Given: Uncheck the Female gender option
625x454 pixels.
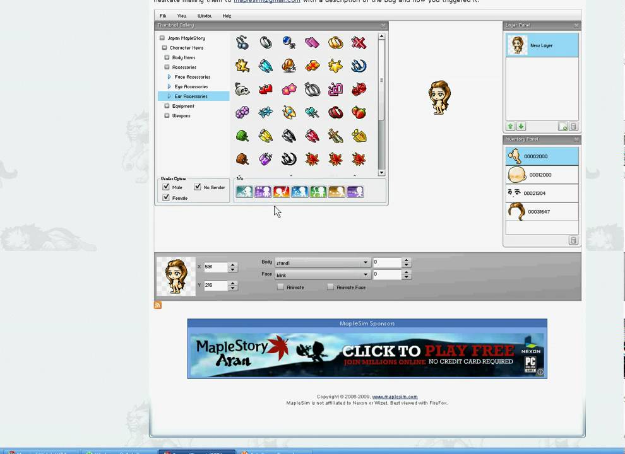Looking at the screenshot, I should coord(166,197).
